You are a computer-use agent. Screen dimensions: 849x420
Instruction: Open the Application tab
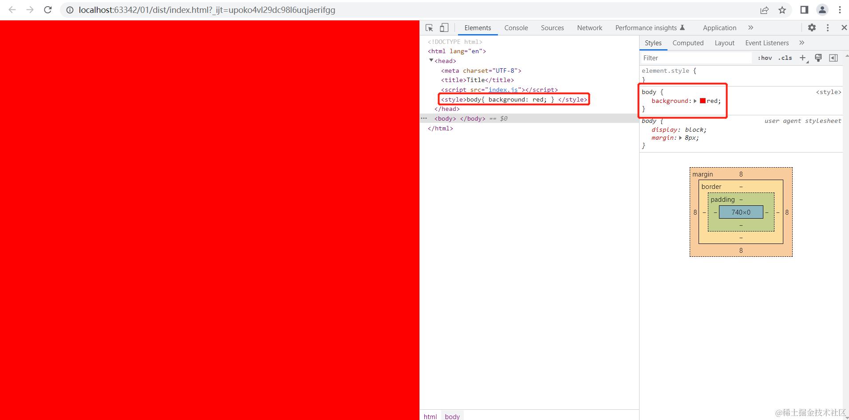(719, 27)
